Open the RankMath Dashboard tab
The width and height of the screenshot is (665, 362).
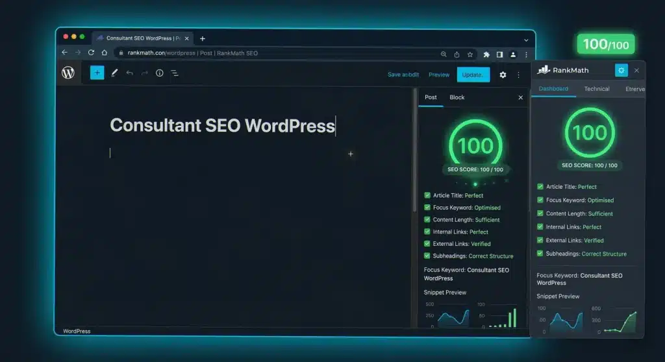(x=553, y=89)
